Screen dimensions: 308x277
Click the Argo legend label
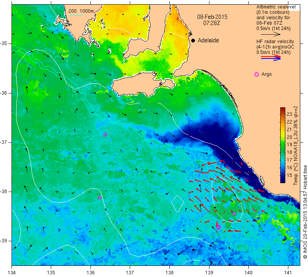click(266, 74)
